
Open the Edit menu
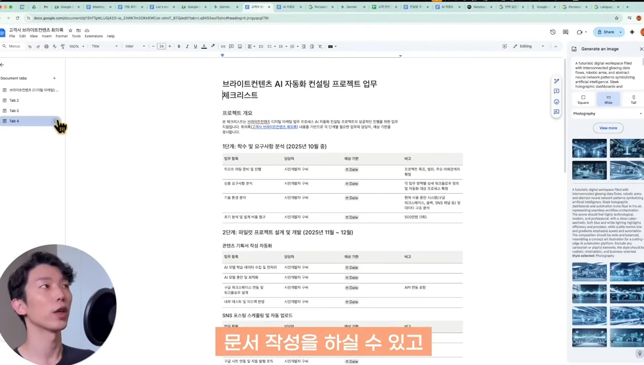pos(22,36)
